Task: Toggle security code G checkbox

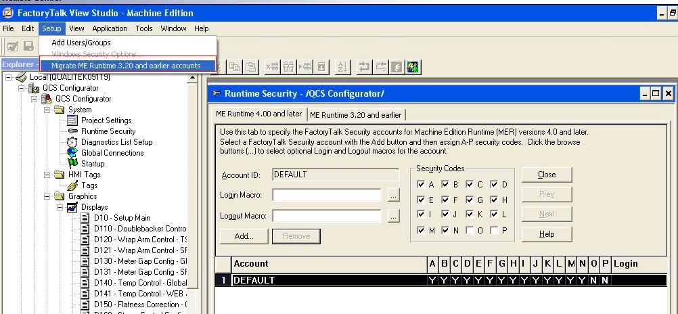Action: [x=470, y=200]
